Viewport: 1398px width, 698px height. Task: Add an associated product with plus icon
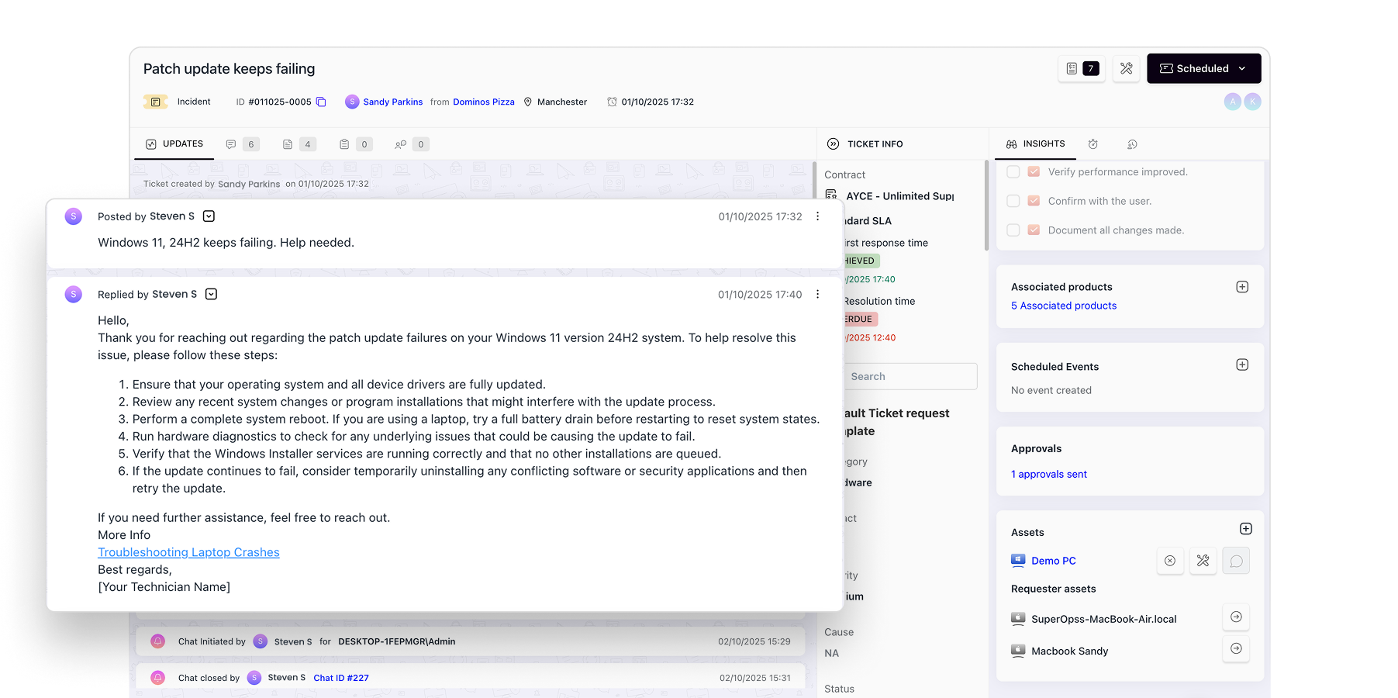click(1241, 287)
